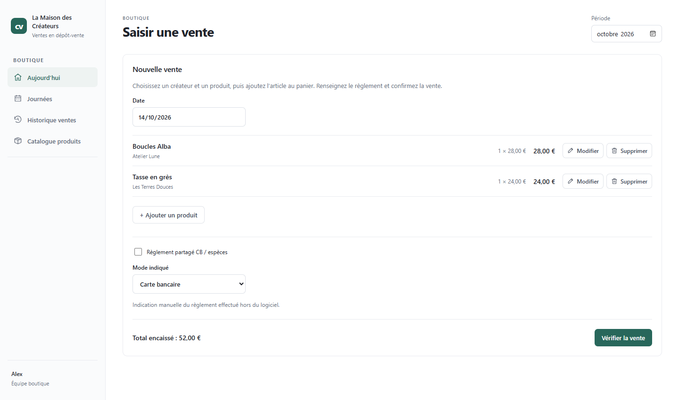Screen dimensions: 679x400
Task: Click the Saisir une vente heading
Action: tap(168, 32)
